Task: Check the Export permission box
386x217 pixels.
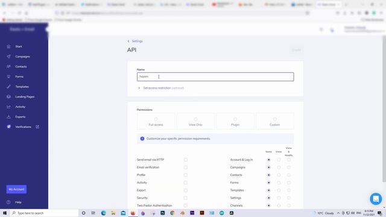Action: point(185,190)
